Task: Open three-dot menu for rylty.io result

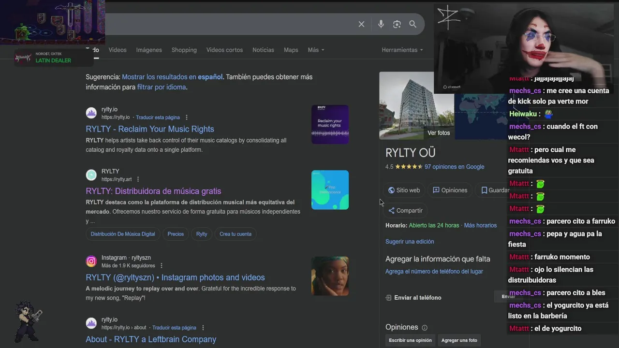Action: click(187, 117)
